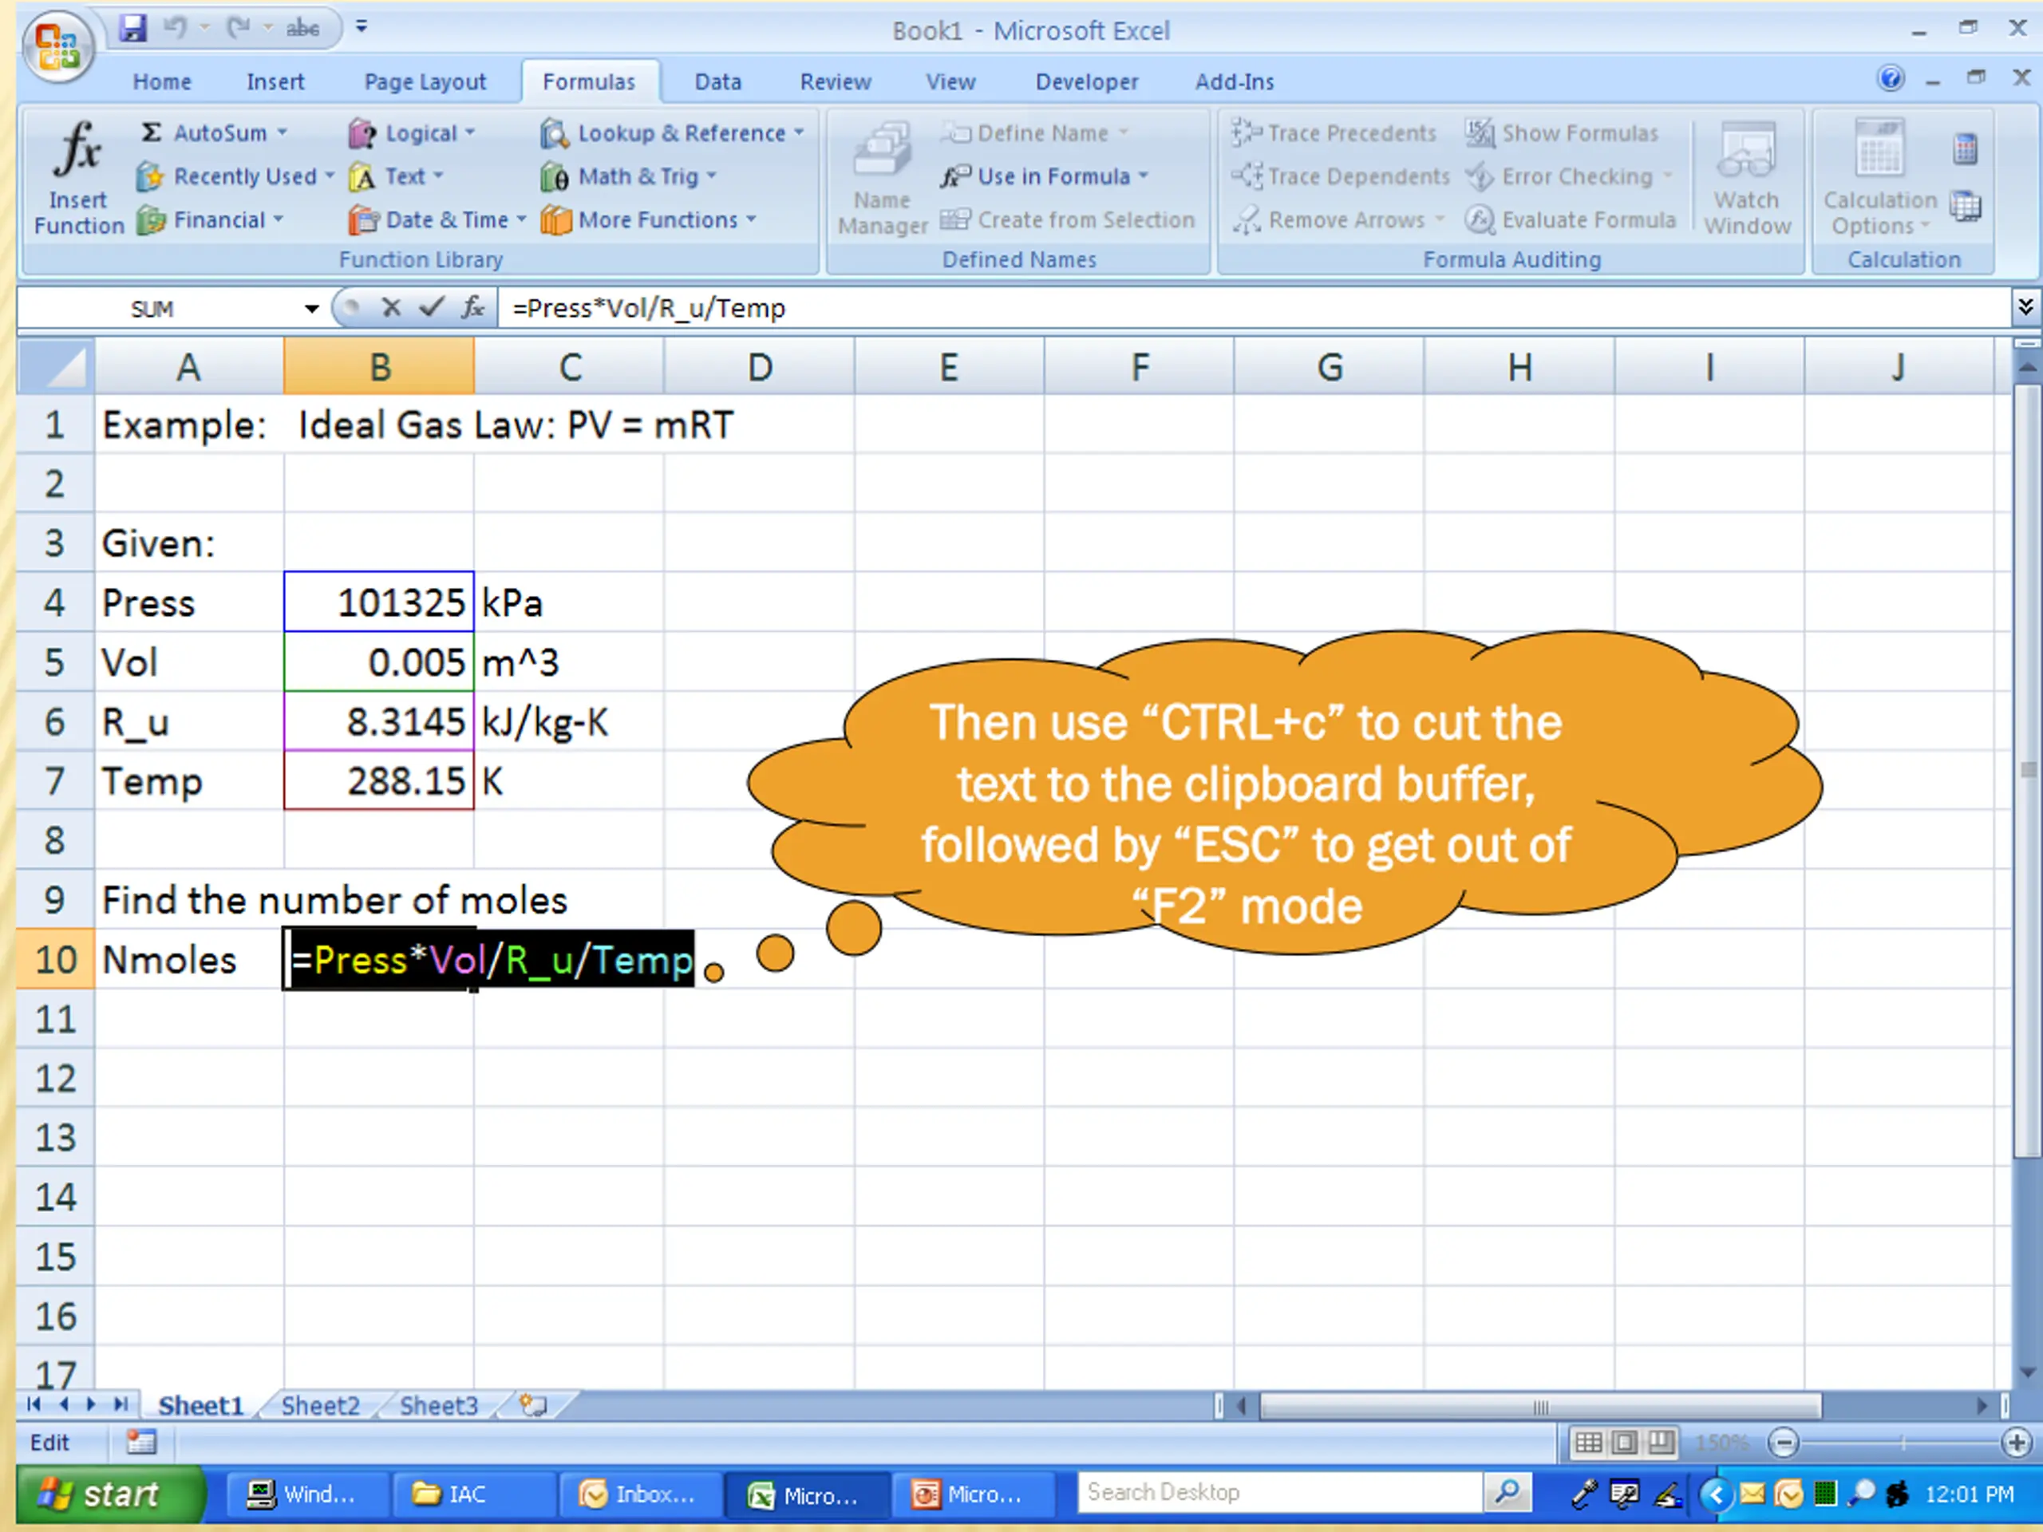Click the fx icon in the formula bar
2043x1532 pixels.
473,307
